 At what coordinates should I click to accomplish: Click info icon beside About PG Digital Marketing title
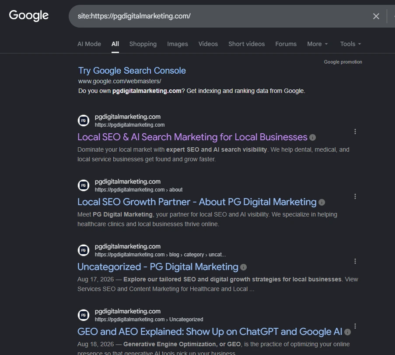(322, 202)
